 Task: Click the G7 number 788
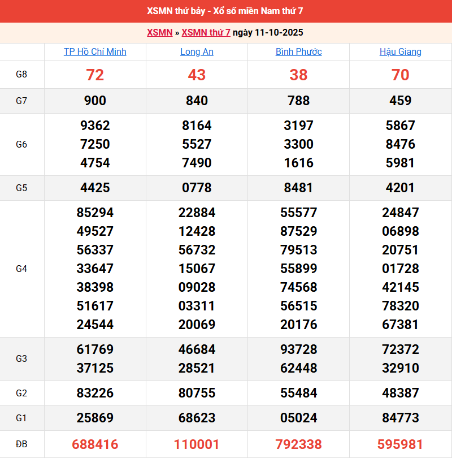click(x=298, y=101)
